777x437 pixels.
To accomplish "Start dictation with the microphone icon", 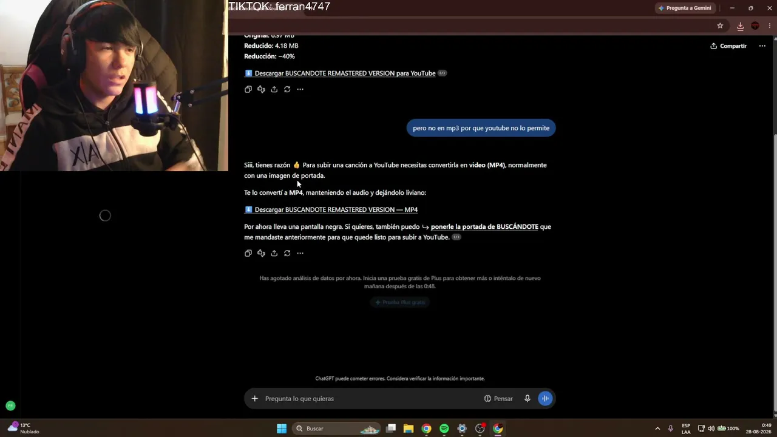I will pyautogui.click(x=528, y=399).
